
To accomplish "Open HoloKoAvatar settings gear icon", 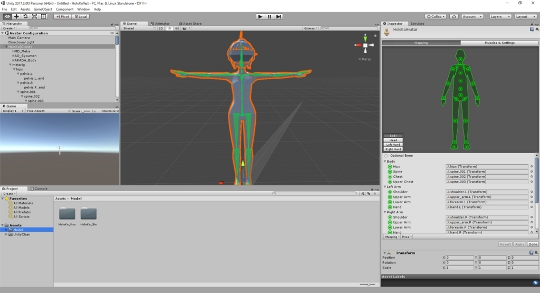I will (537, 30).
